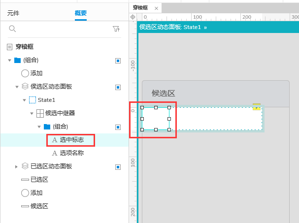Click the ruler origin crosshair icon
This screenshot has height=223, width=299.
133,17
